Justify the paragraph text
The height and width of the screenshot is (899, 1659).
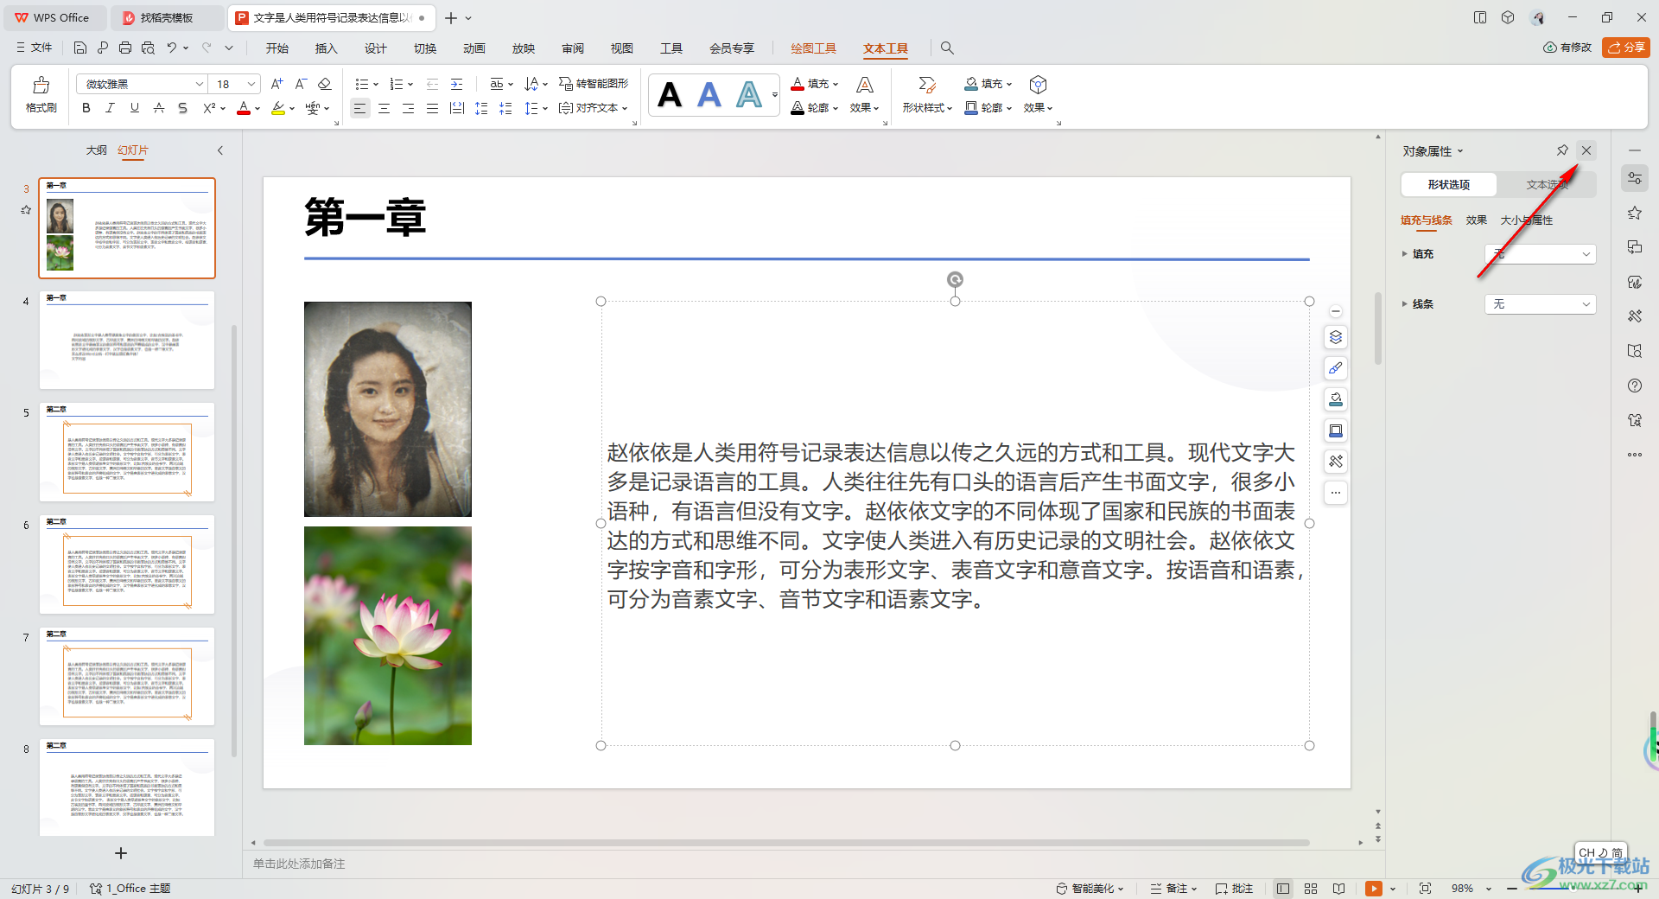click(432, 108)
